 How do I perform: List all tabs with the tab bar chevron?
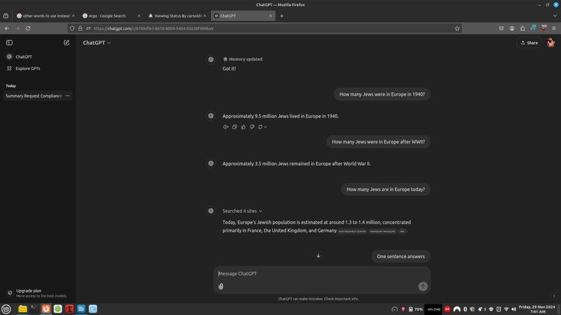555,16
